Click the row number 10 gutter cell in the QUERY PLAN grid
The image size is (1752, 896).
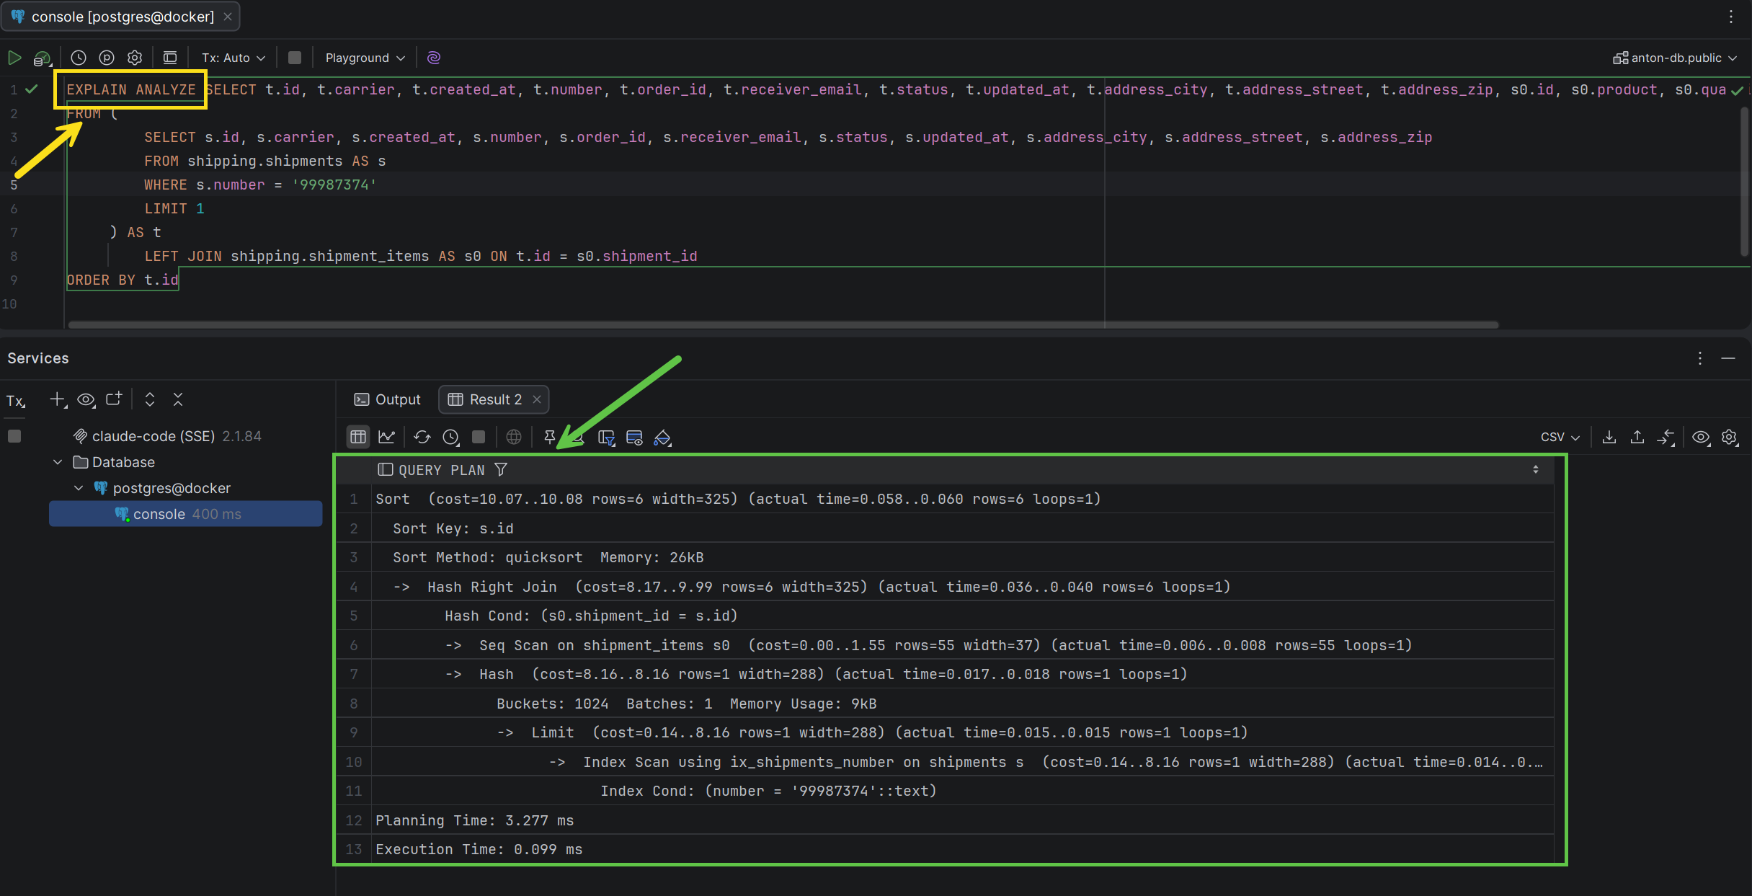(x=354, y=762)
